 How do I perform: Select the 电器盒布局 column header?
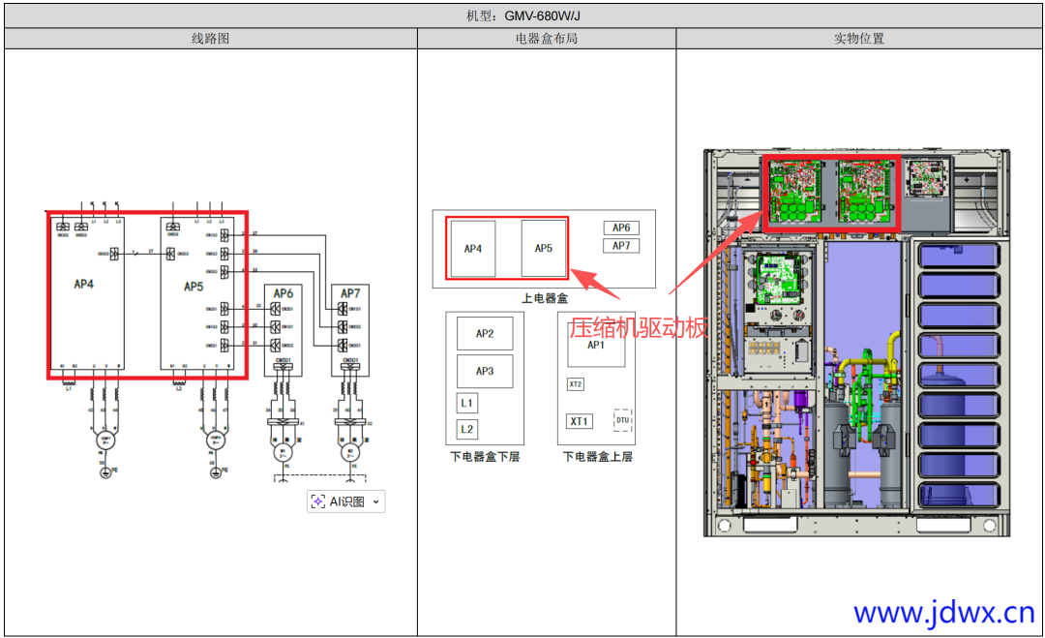[x=545, y=38]
